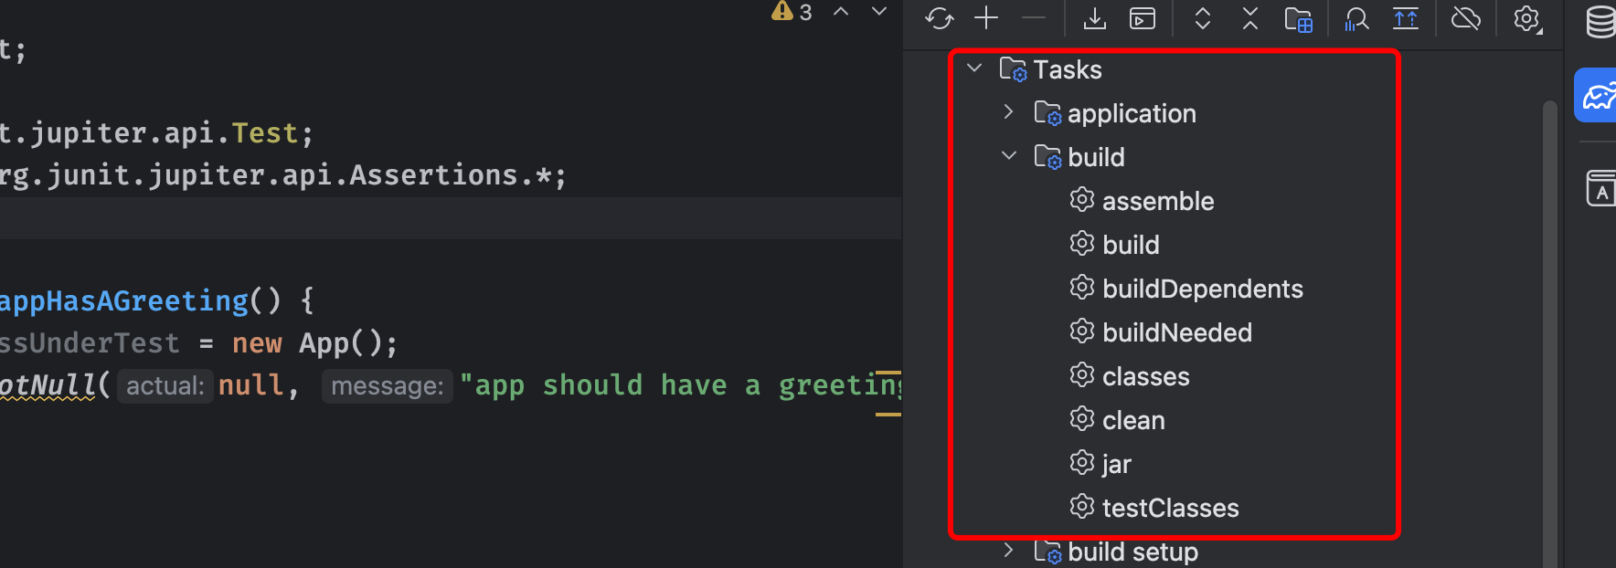
Task: Select the clean Gradle task
Action: click(x=1133, y=420)
